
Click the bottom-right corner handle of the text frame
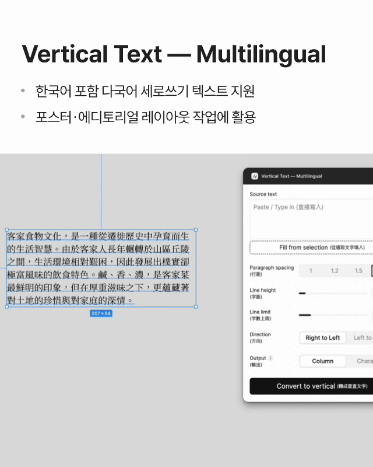[x=196, y=307]
